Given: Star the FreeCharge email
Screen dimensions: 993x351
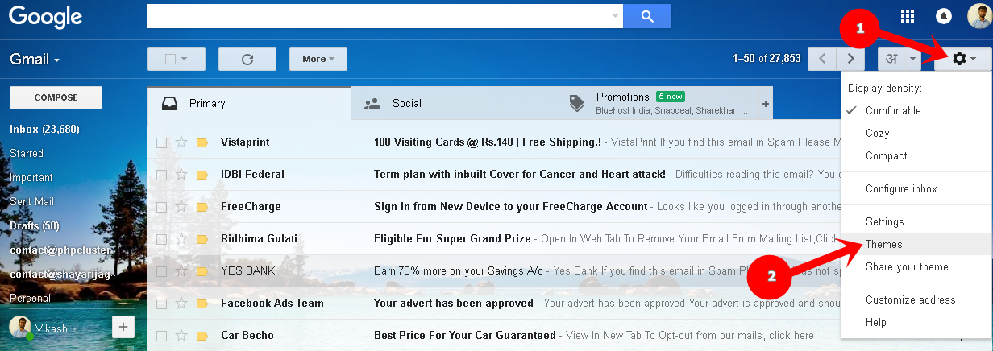Looking at the screenshot, I should [181, 207].
